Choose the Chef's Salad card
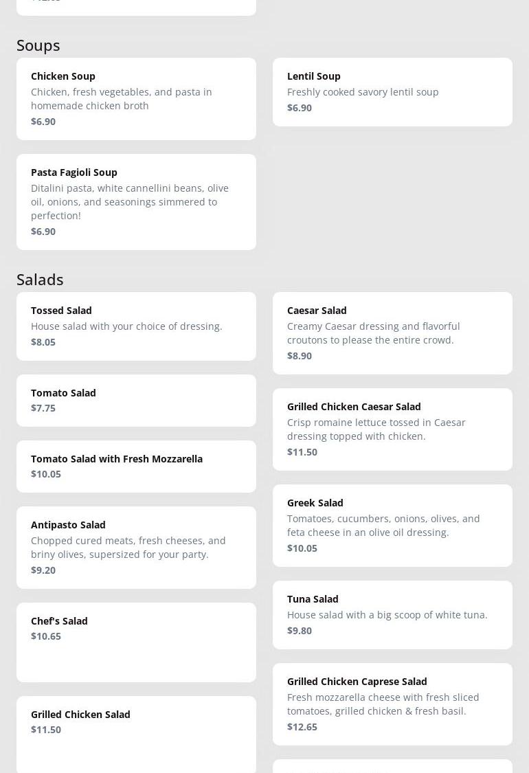 (x=136, y=642)
